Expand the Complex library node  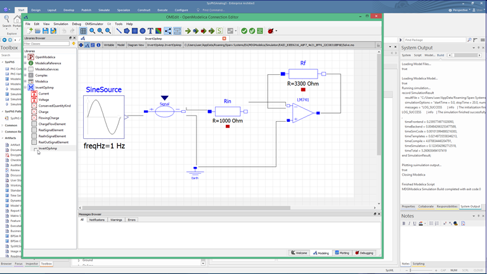tap(25, 75)
